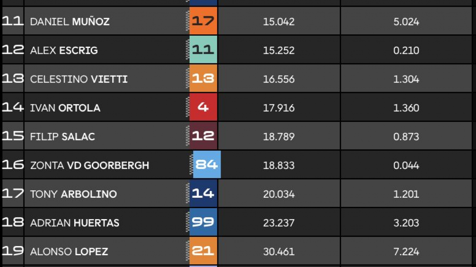
Task: Click position number 19 for Lopez
Action: coord(13,251)
